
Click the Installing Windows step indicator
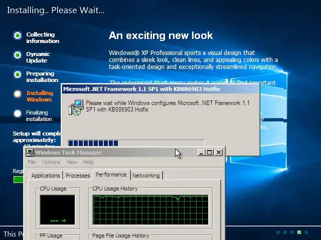pos(18,94)
